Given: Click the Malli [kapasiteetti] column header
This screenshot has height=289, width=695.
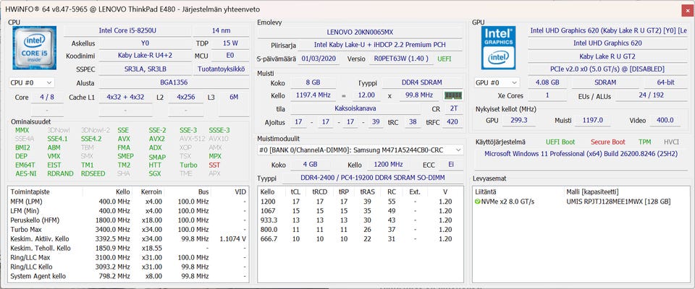Looking at the screenshot, I should (x=593, y=191).
